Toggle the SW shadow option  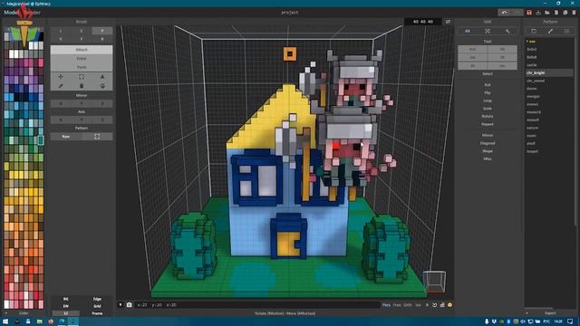click(66, 306)
